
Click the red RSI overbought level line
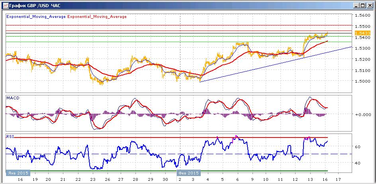(168, 138)
